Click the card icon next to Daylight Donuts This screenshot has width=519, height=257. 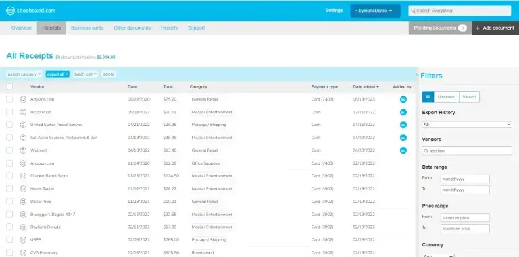[x=23, y=227]
